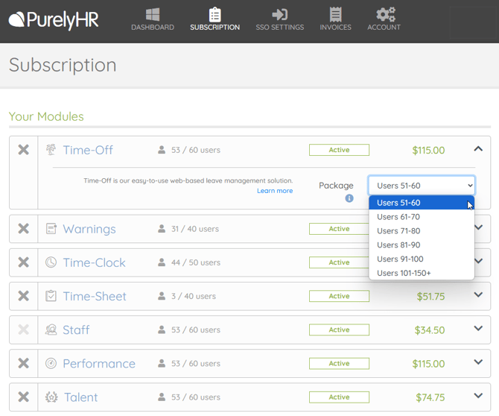The image size is (499, 416).
Task: Click the $51.75 Time-Sheet price
Action: click(x=430, y=297)
